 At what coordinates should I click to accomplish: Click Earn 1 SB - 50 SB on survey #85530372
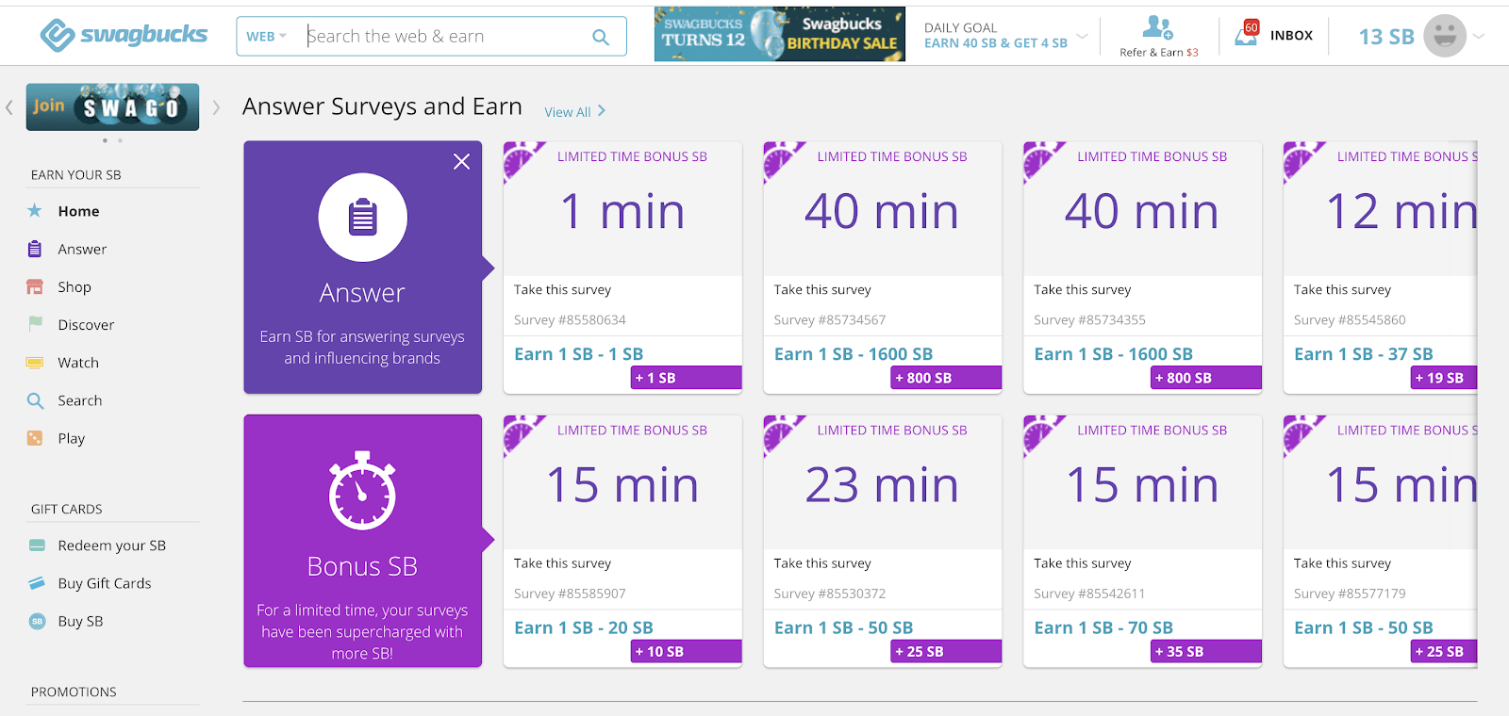pyautogui.click(x=843, y=627)
